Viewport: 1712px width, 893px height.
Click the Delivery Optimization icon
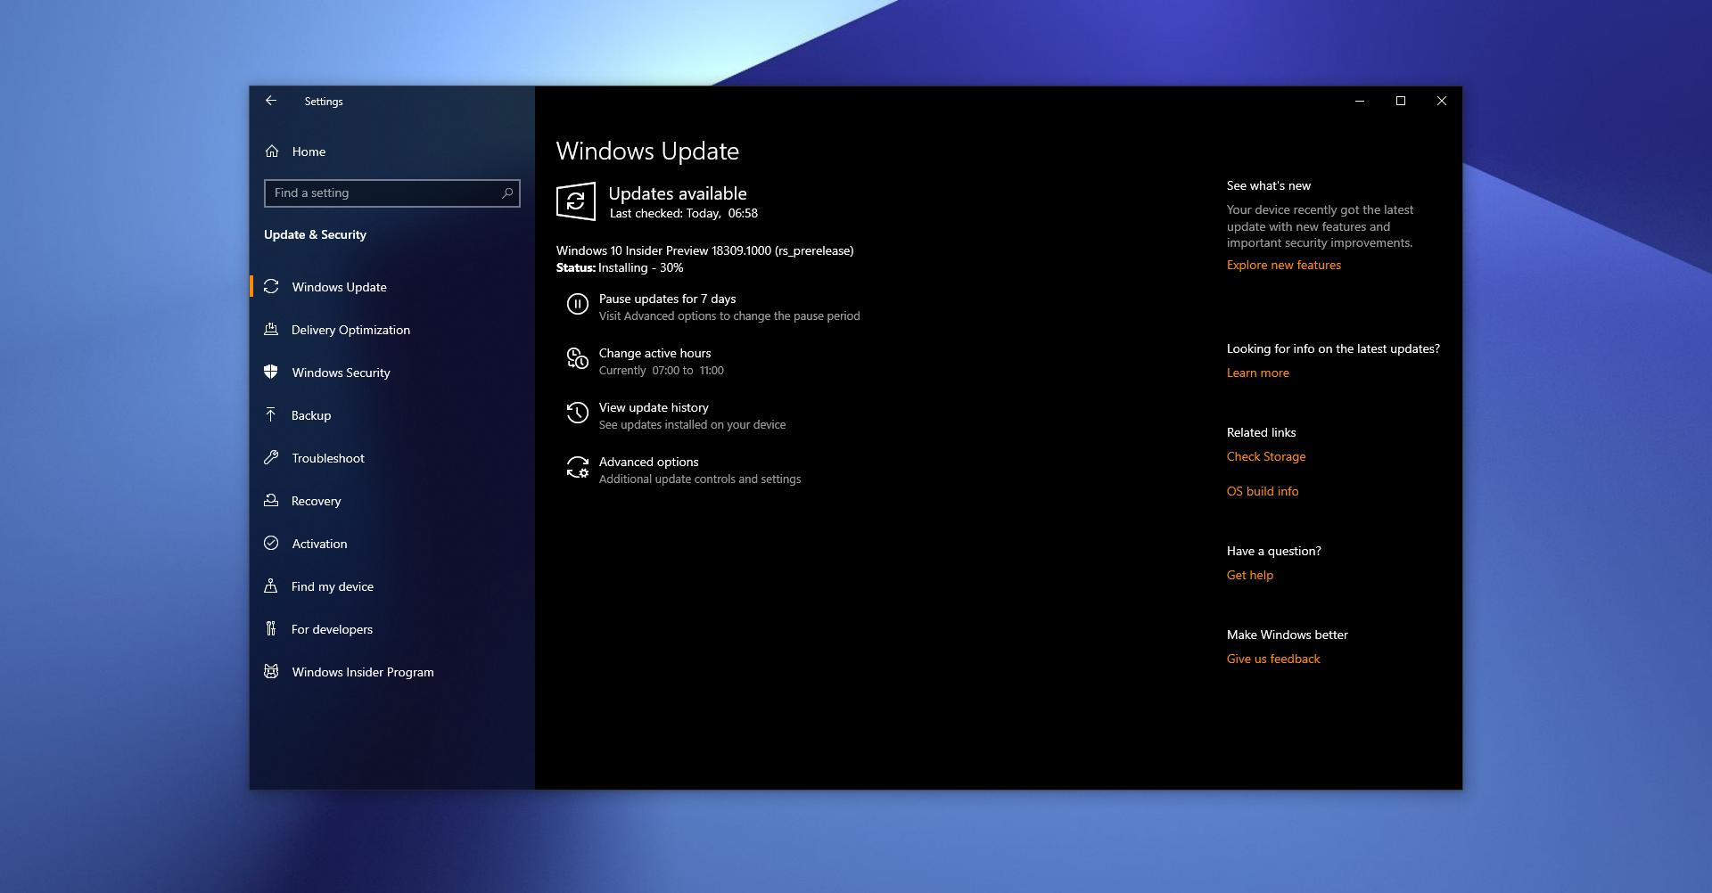pyautogui.click(x=271, y=330)
